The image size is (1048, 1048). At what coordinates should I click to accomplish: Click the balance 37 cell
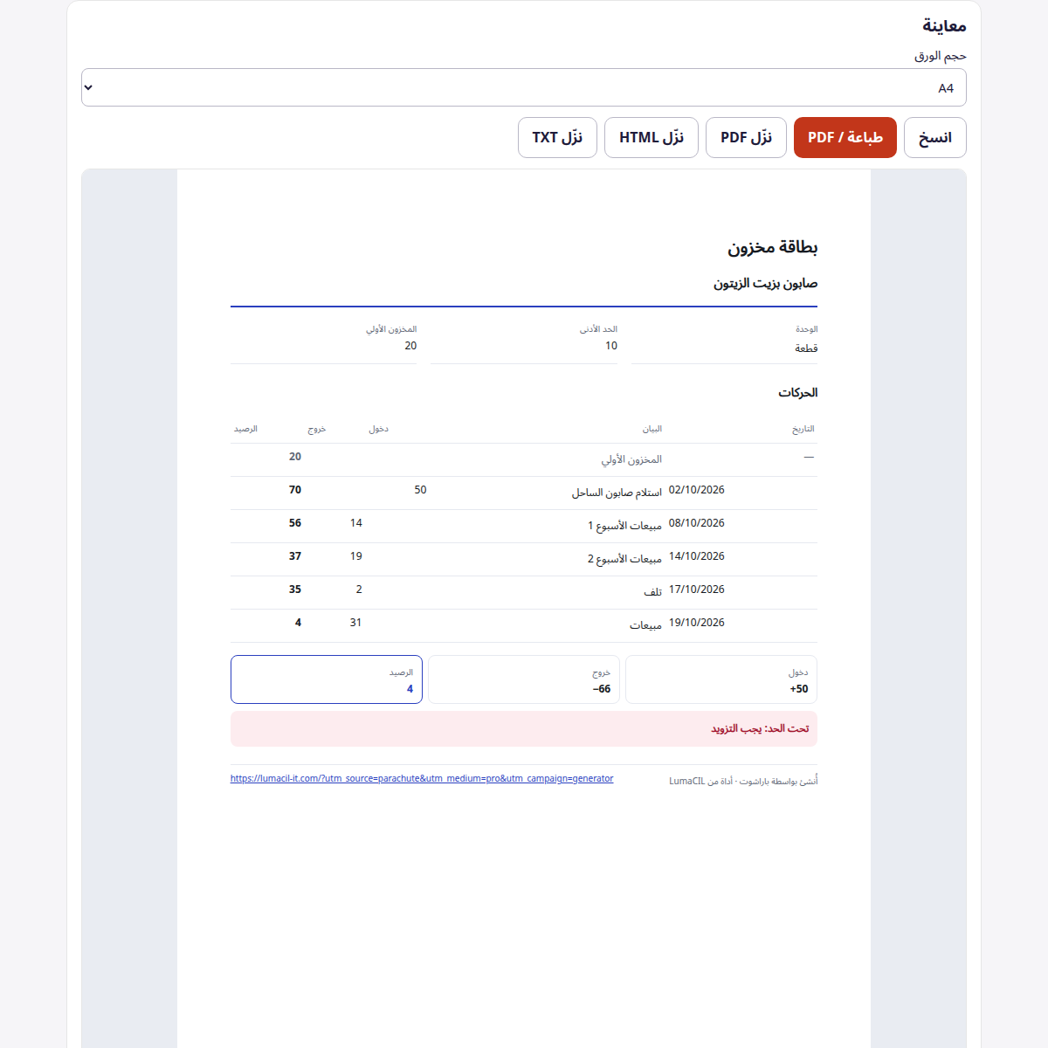pos(295,556)
